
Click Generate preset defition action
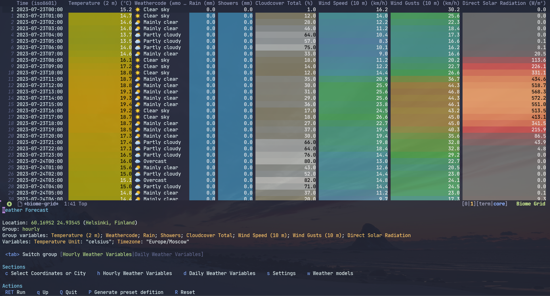pos(126,292)
